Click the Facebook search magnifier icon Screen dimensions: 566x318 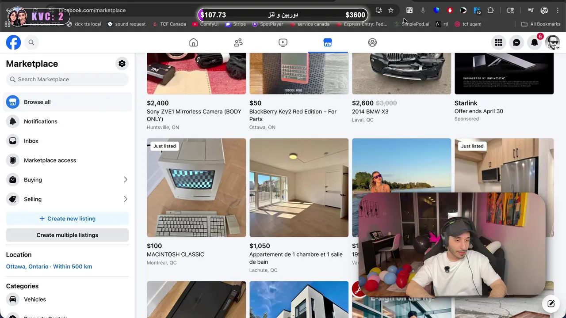coord(31,42)
